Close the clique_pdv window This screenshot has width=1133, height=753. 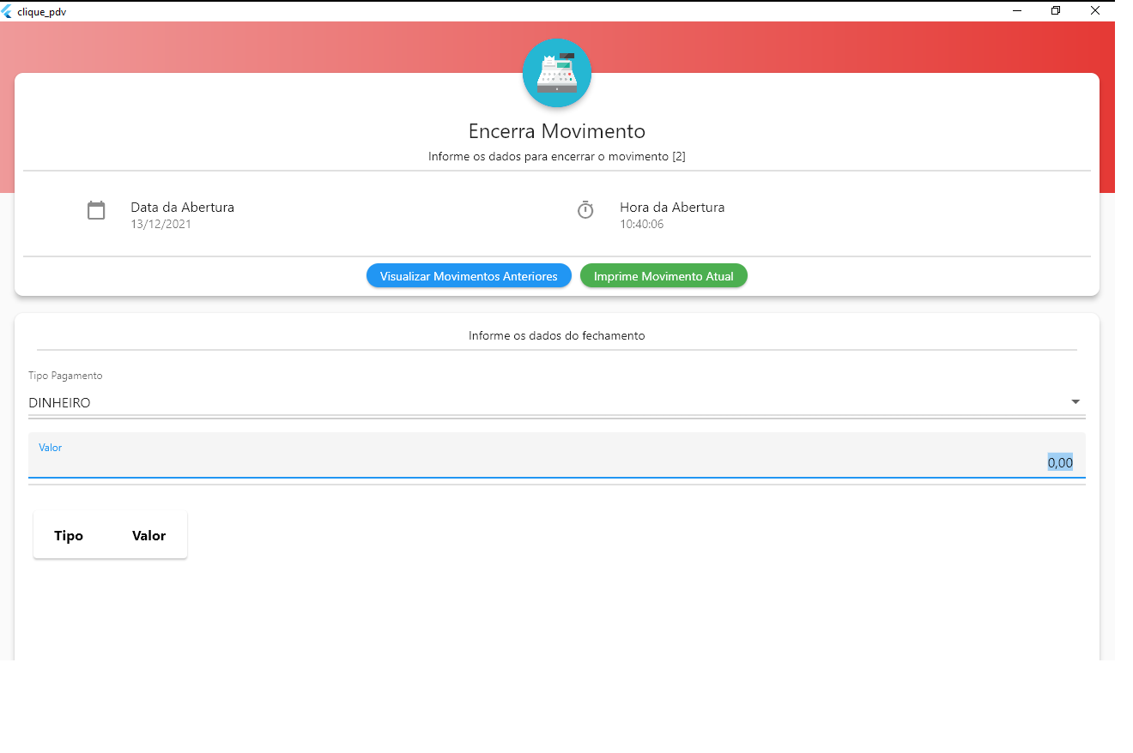click(x=1095, y=11)
